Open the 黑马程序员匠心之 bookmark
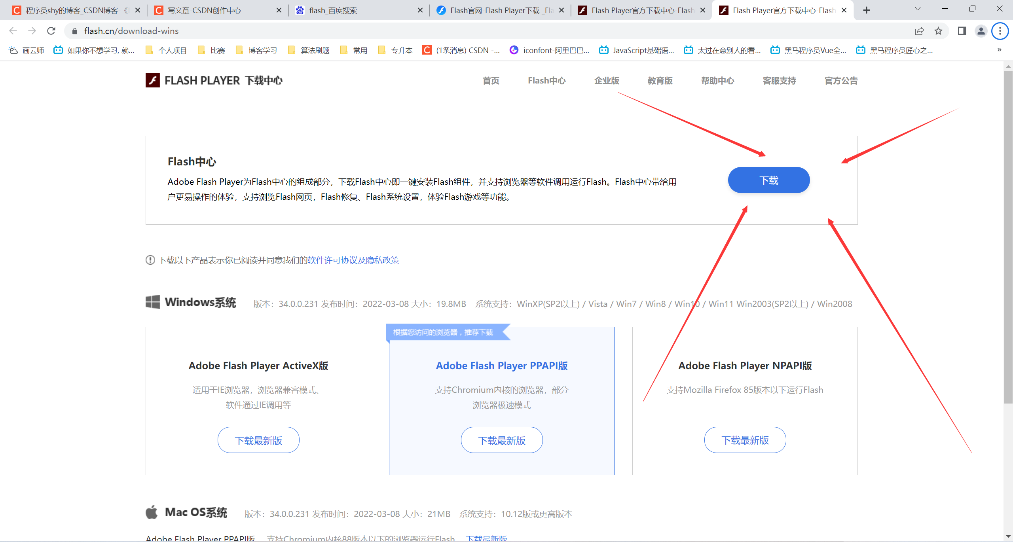Viewport: 1013px width, 542px height. tap(894, 50)
